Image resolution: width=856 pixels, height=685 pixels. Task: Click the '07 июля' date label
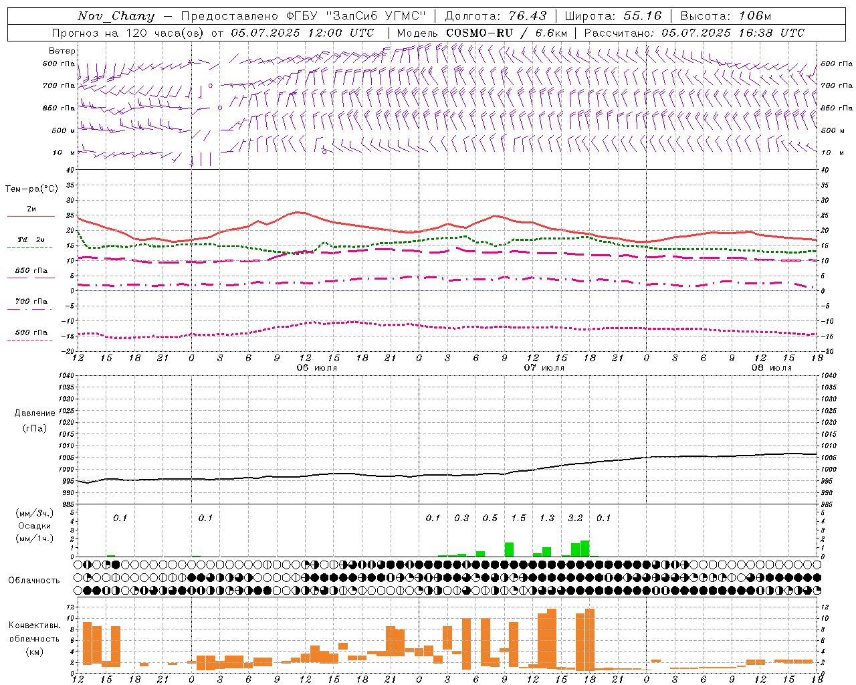click(544, 368)
